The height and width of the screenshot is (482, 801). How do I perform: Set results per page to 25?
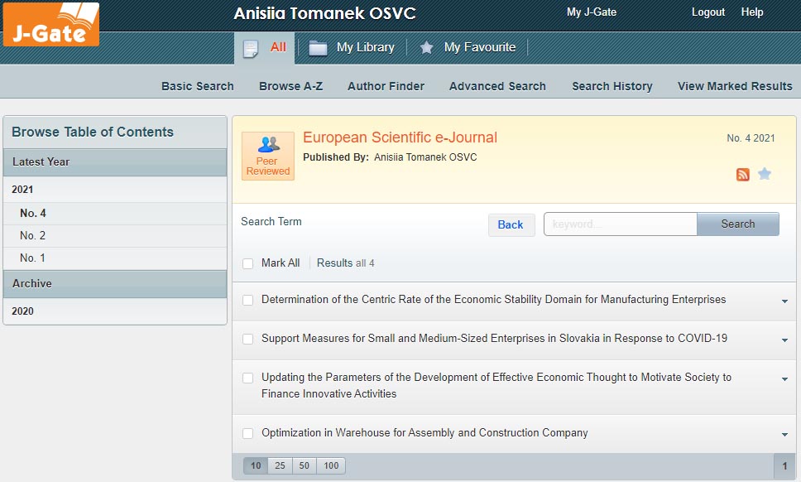[x=280, y=465]
